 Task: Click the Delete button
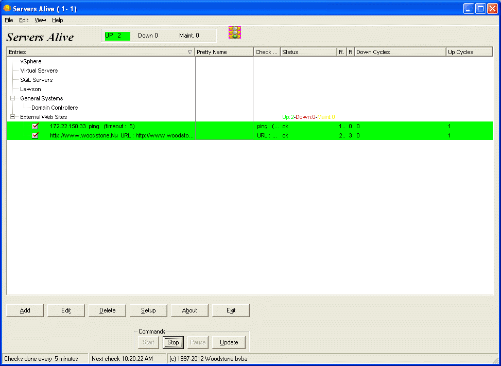(x=107, y=310)
